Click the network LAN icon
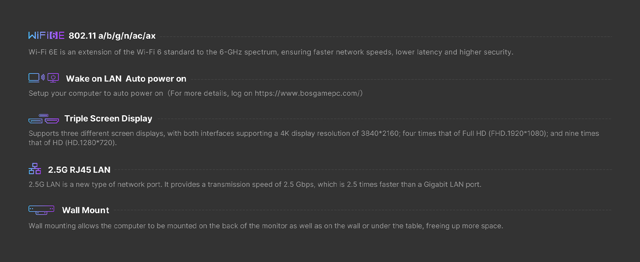 [35, 169]
